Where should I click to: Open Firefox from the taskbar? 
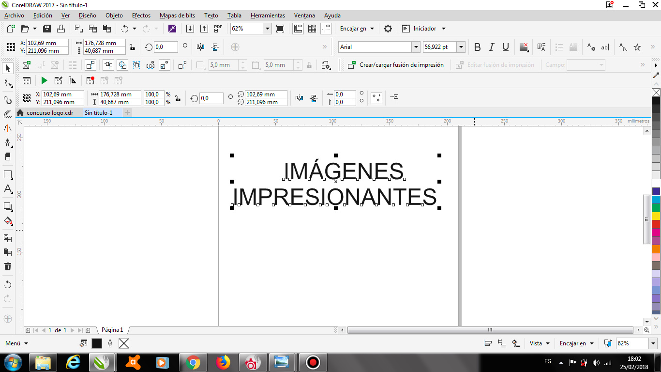(223, 362)
